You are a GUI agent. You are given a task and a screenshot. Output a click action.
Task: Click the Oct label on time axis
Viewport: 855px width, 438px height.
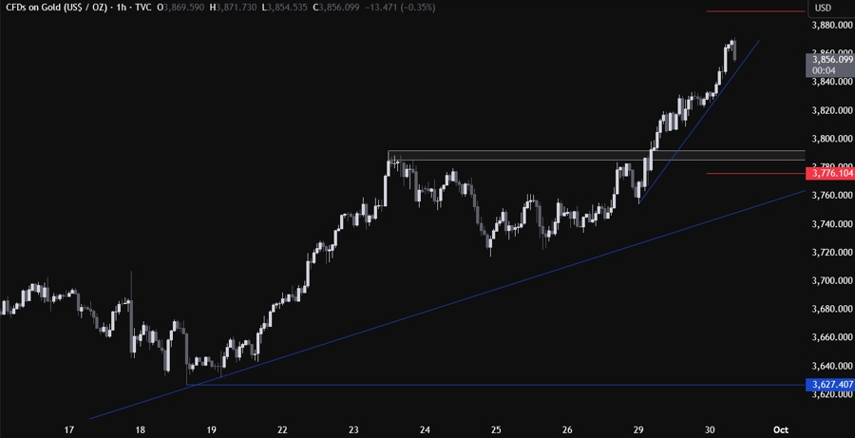tap(781, 428)
